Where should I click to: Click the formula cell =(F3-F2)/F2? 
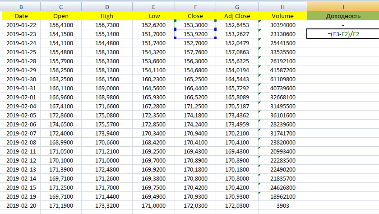(x=343, y=34)
